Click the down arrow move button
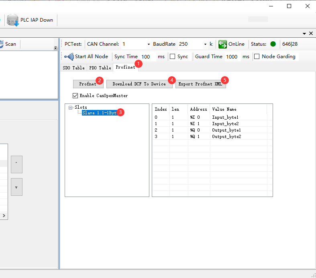The image size is (316, 278). [16, 187]
